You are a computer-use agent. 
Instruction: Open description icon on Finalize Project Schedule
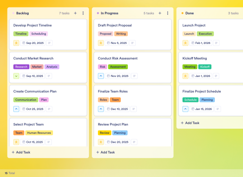click(218, 109)
